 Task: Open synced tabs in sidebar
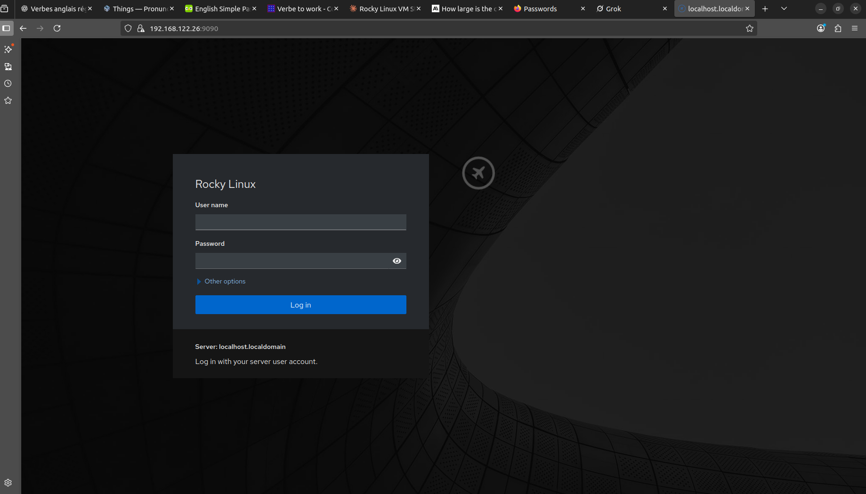(8, 66)
